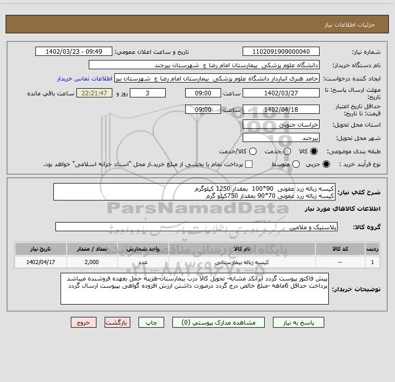Click the بازگشت back button
395x382 pixels.
pos(117,323)
